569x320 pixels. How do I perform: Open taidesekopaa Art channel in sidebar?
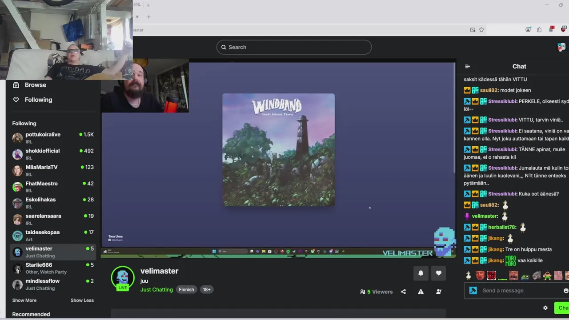click(53, 236)
